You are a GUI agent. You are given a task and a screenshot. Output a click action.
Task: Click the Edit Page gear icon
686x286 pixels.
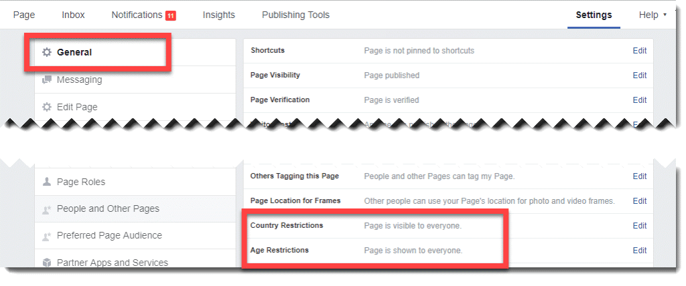point(46,107)
